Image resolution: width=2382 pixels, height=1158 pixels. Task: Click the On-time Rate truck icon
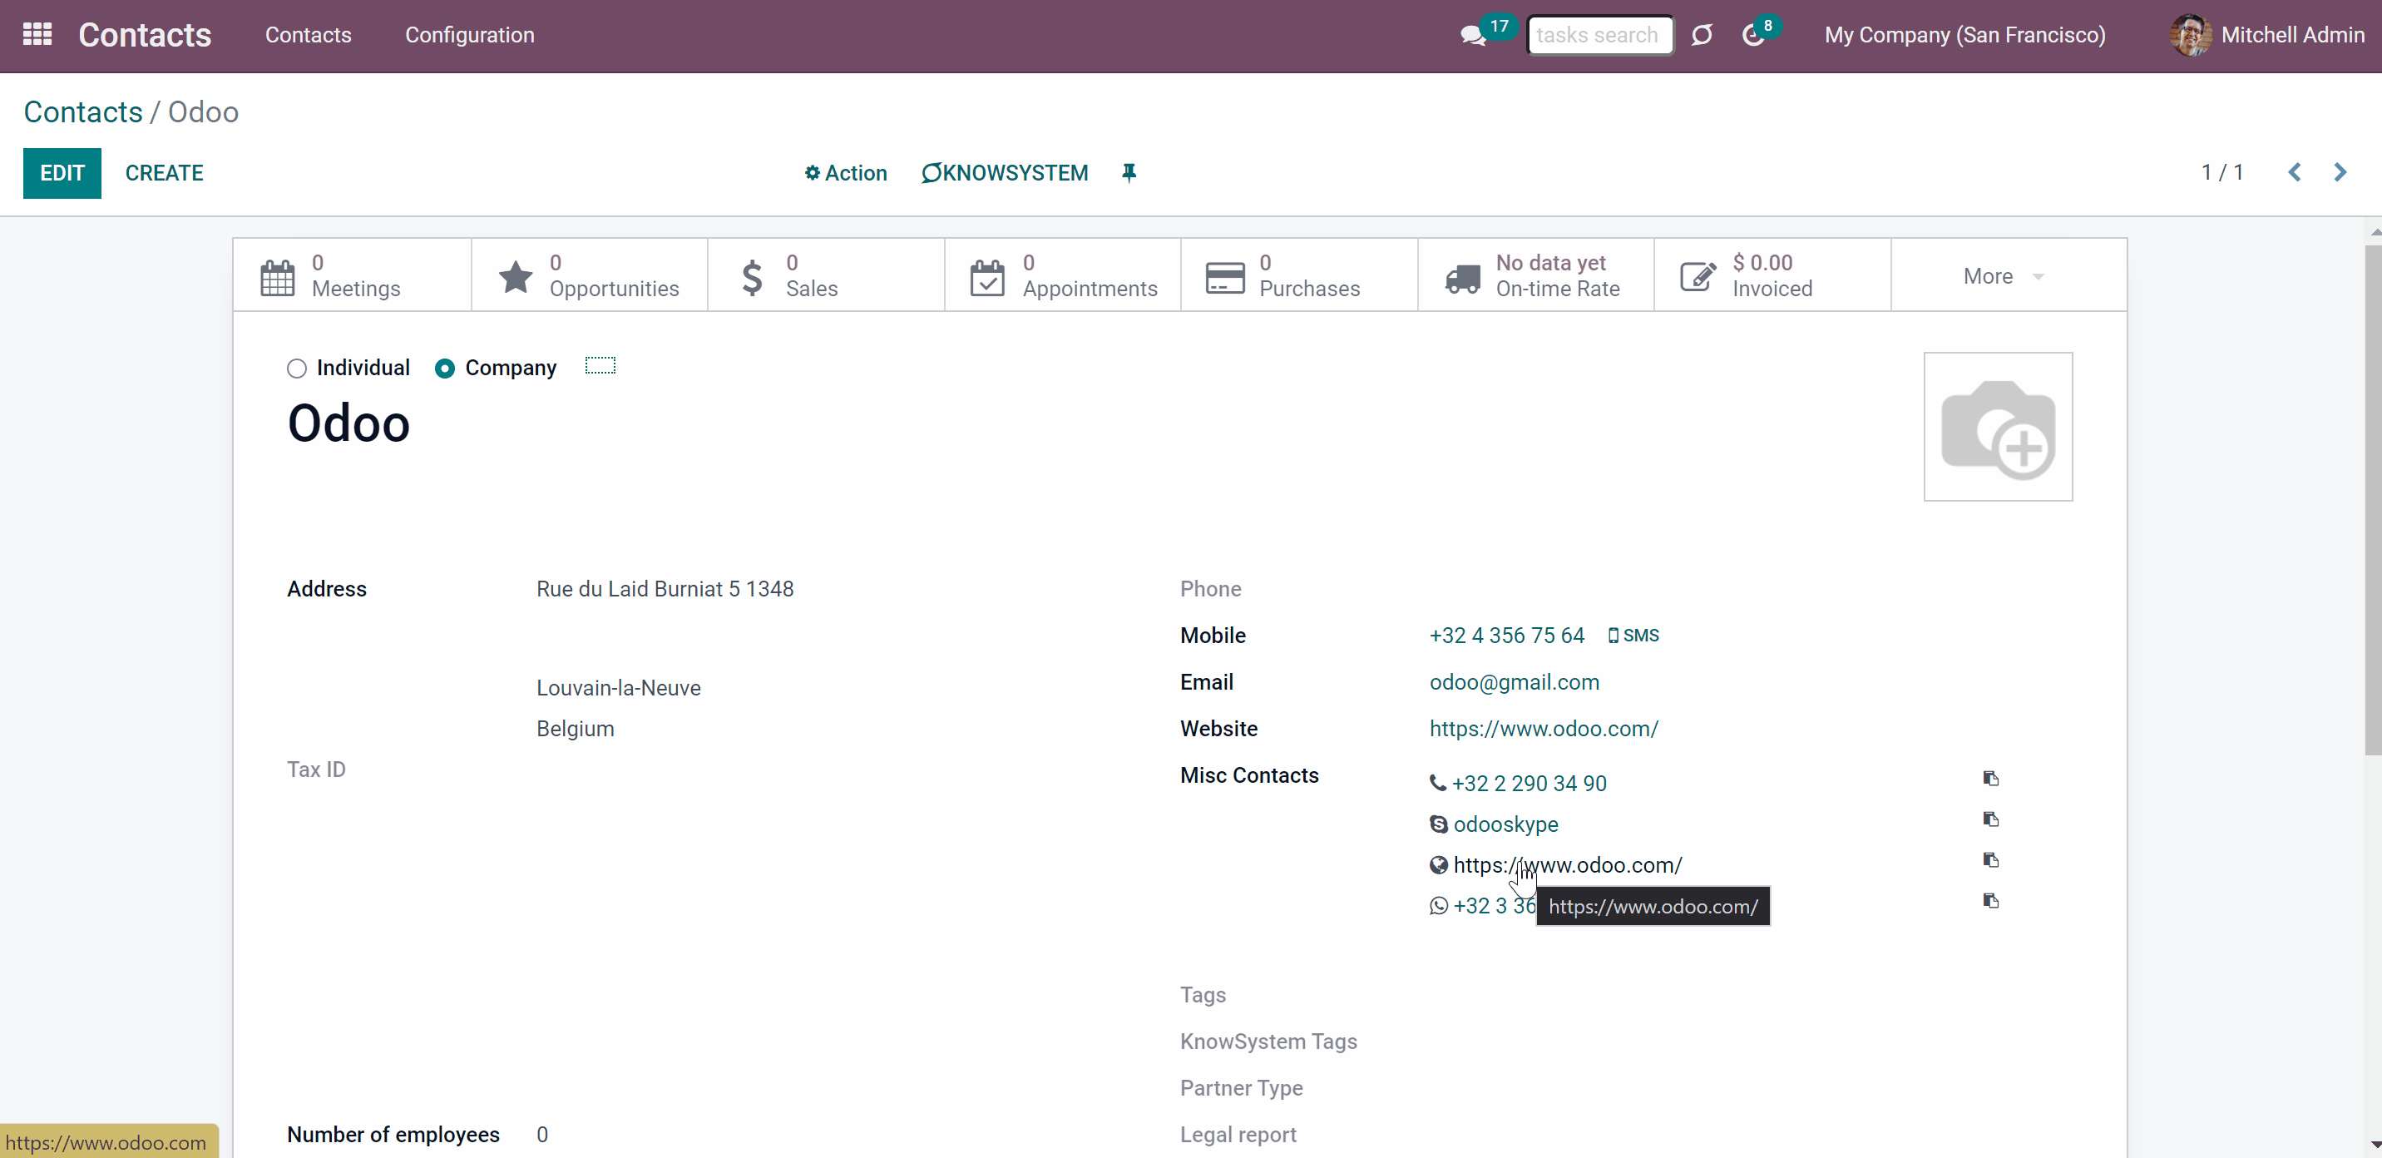point(1463,278)
